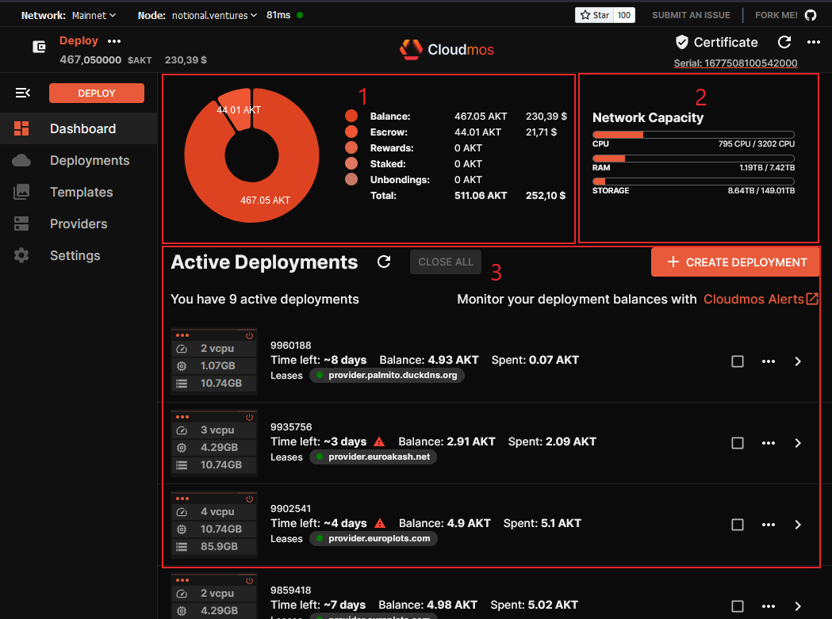
Task: Go to Deployments in the sidebar
Action: (89, 160)
